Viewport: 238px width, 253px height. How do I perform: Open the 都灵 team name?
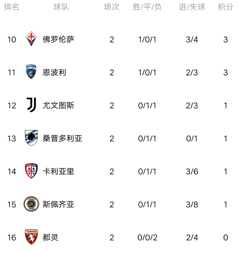tap(50, 237)
